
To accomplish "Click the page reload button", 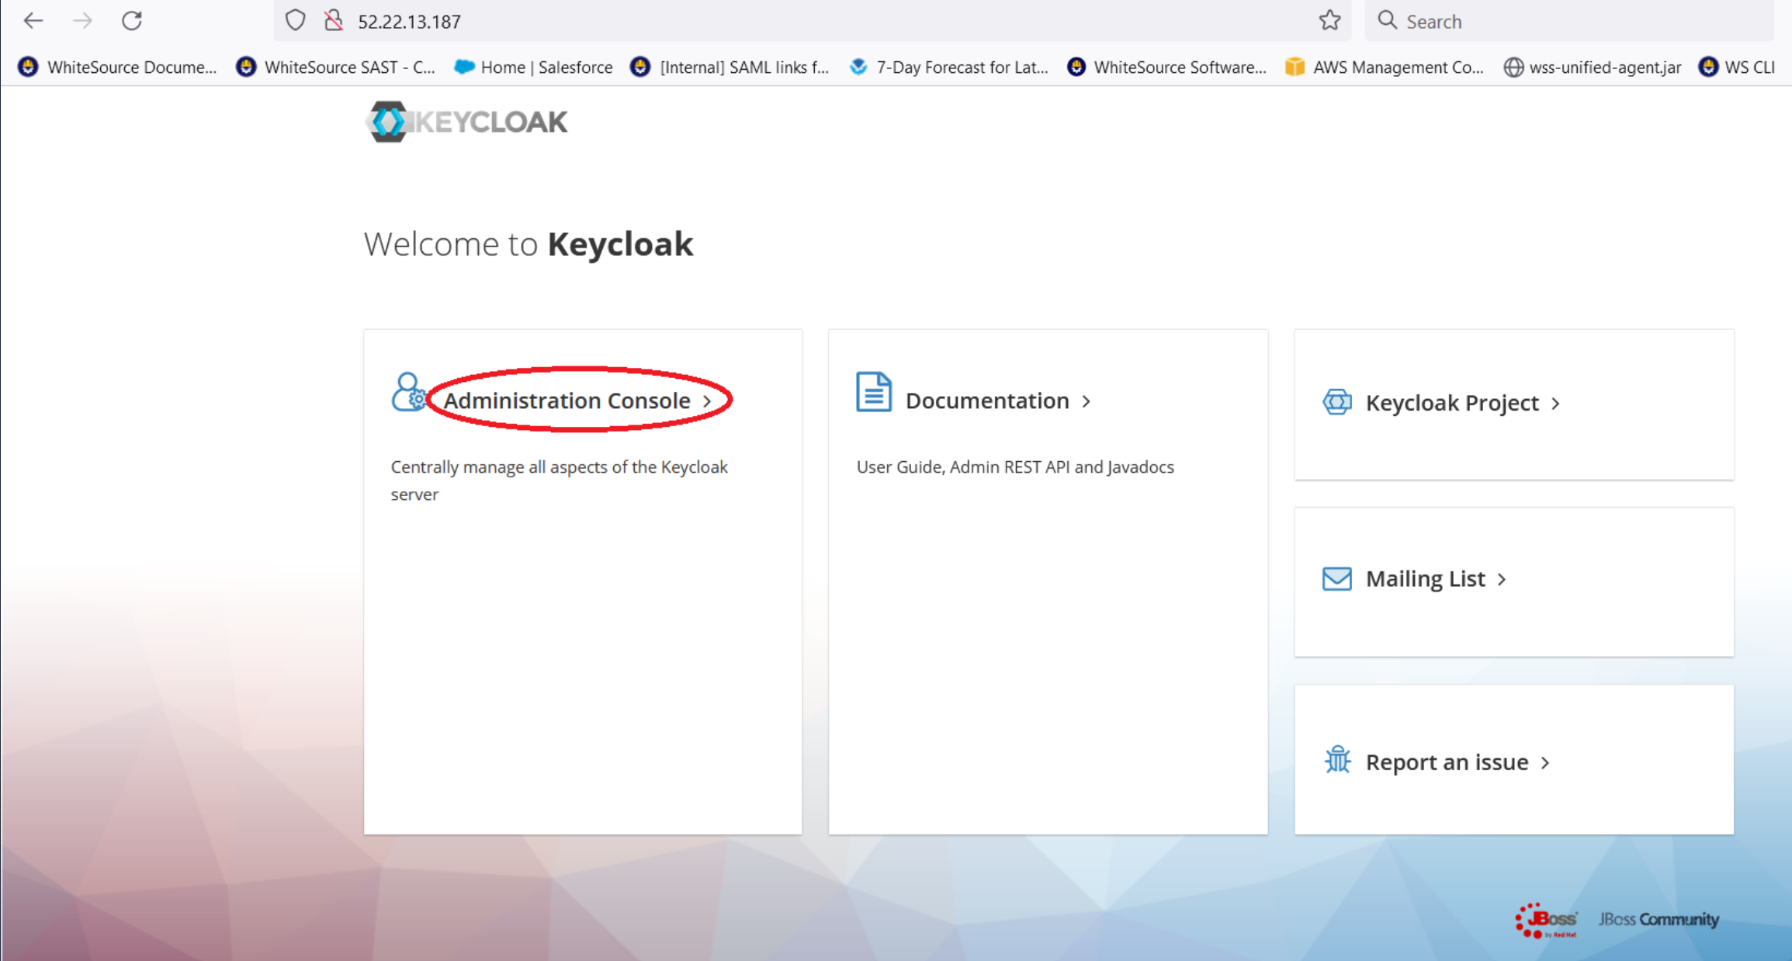I will click(x=131, y=20).
